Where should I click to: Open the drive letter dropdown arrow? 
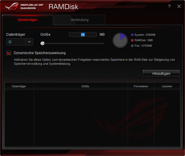click(29, 42)
